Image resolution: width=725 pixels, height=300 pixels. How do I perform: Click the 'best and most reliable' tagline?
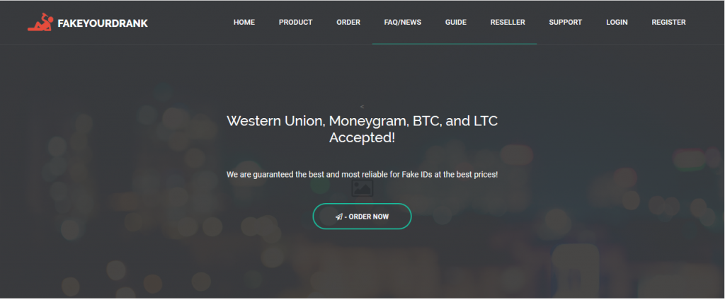coord(362,175)
